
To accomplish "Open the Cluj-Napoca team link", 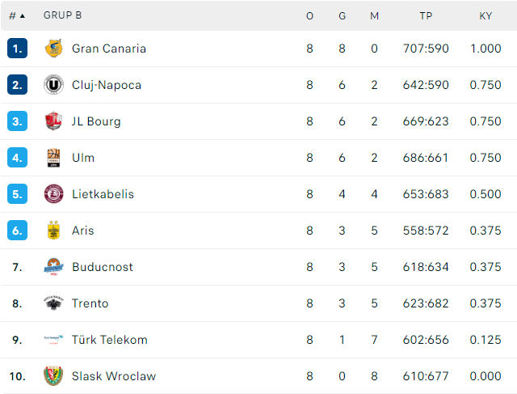I will (x=107, y=85).
